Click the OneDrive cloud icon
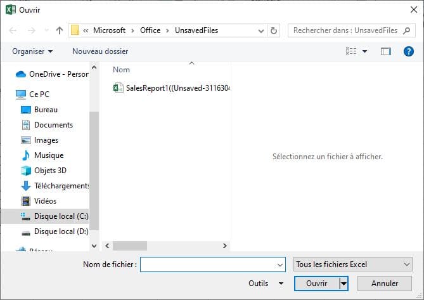The height and width of the screenshot is (300, 424). tap(20, 74)
